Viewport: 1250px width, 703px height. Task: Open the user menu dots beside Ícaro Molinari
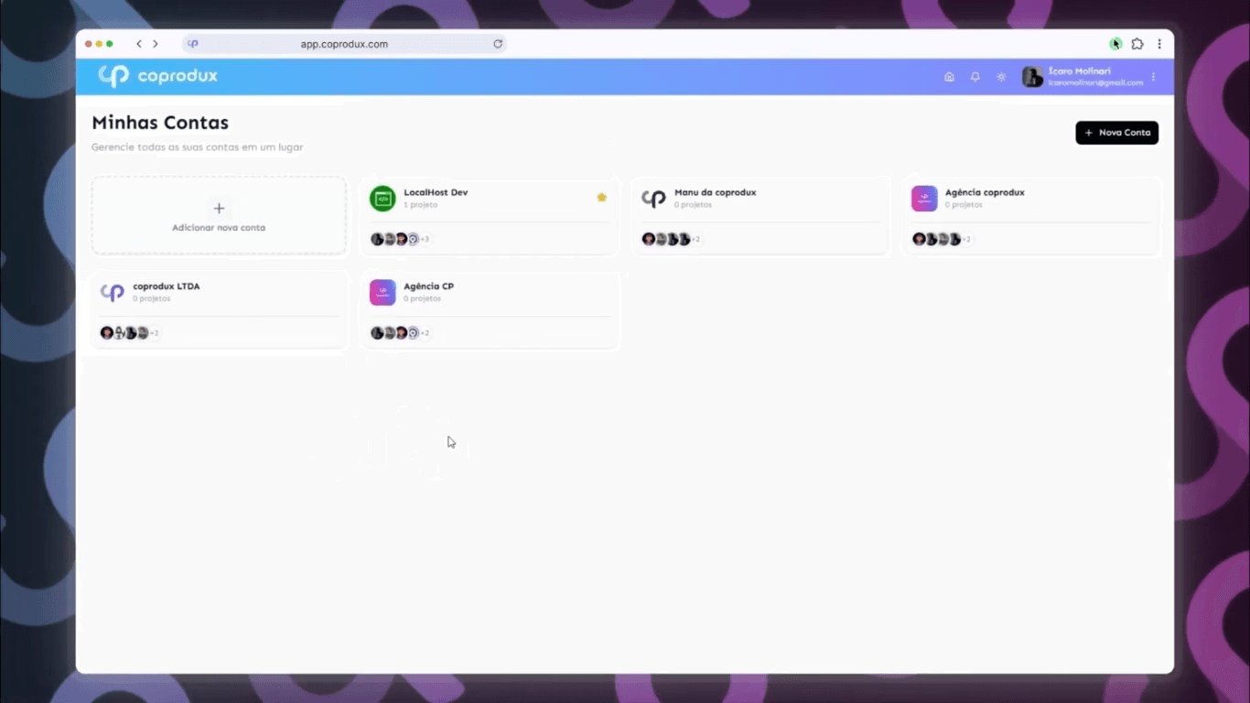[x=1153, y=77]
